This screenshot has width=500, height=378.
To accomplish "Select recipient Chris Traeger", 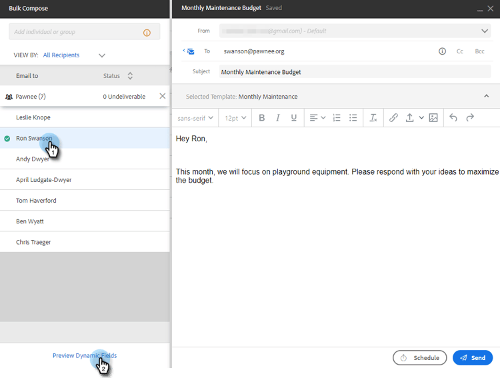I will (x=85, y=242).
